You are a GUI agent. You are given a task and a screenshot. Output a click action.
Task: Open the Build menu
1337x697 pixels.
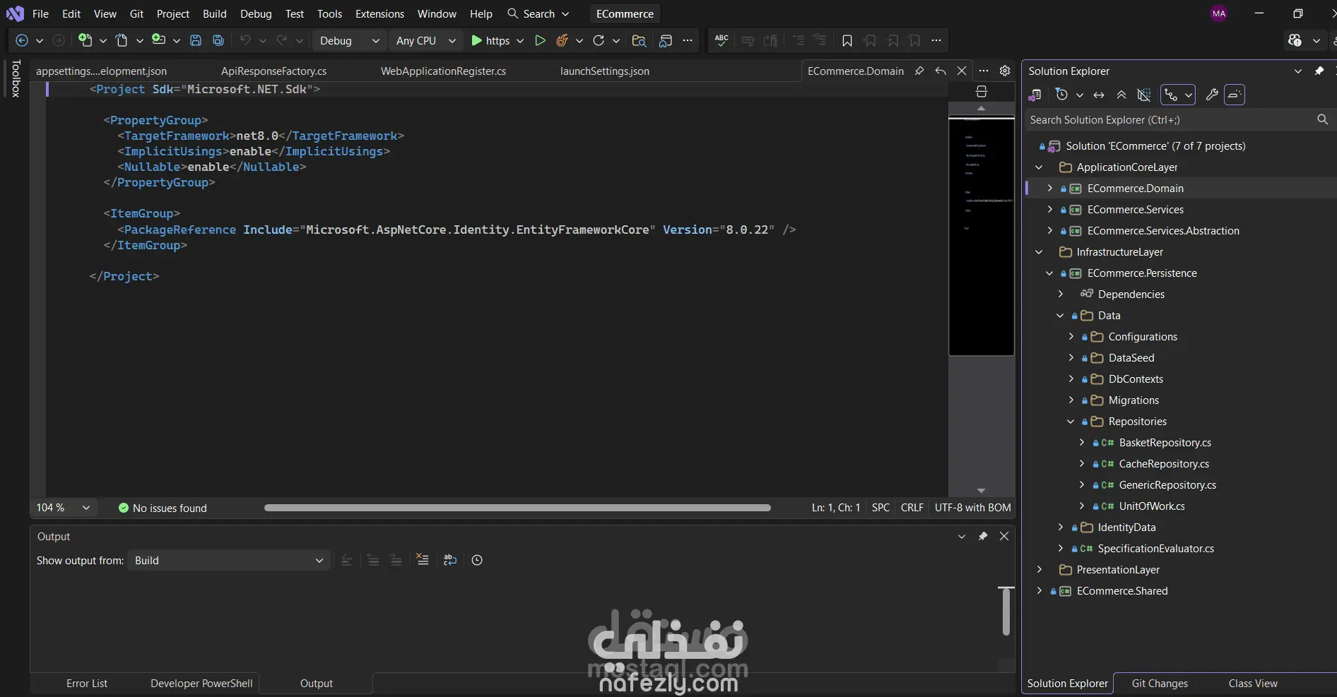(214, 13)
